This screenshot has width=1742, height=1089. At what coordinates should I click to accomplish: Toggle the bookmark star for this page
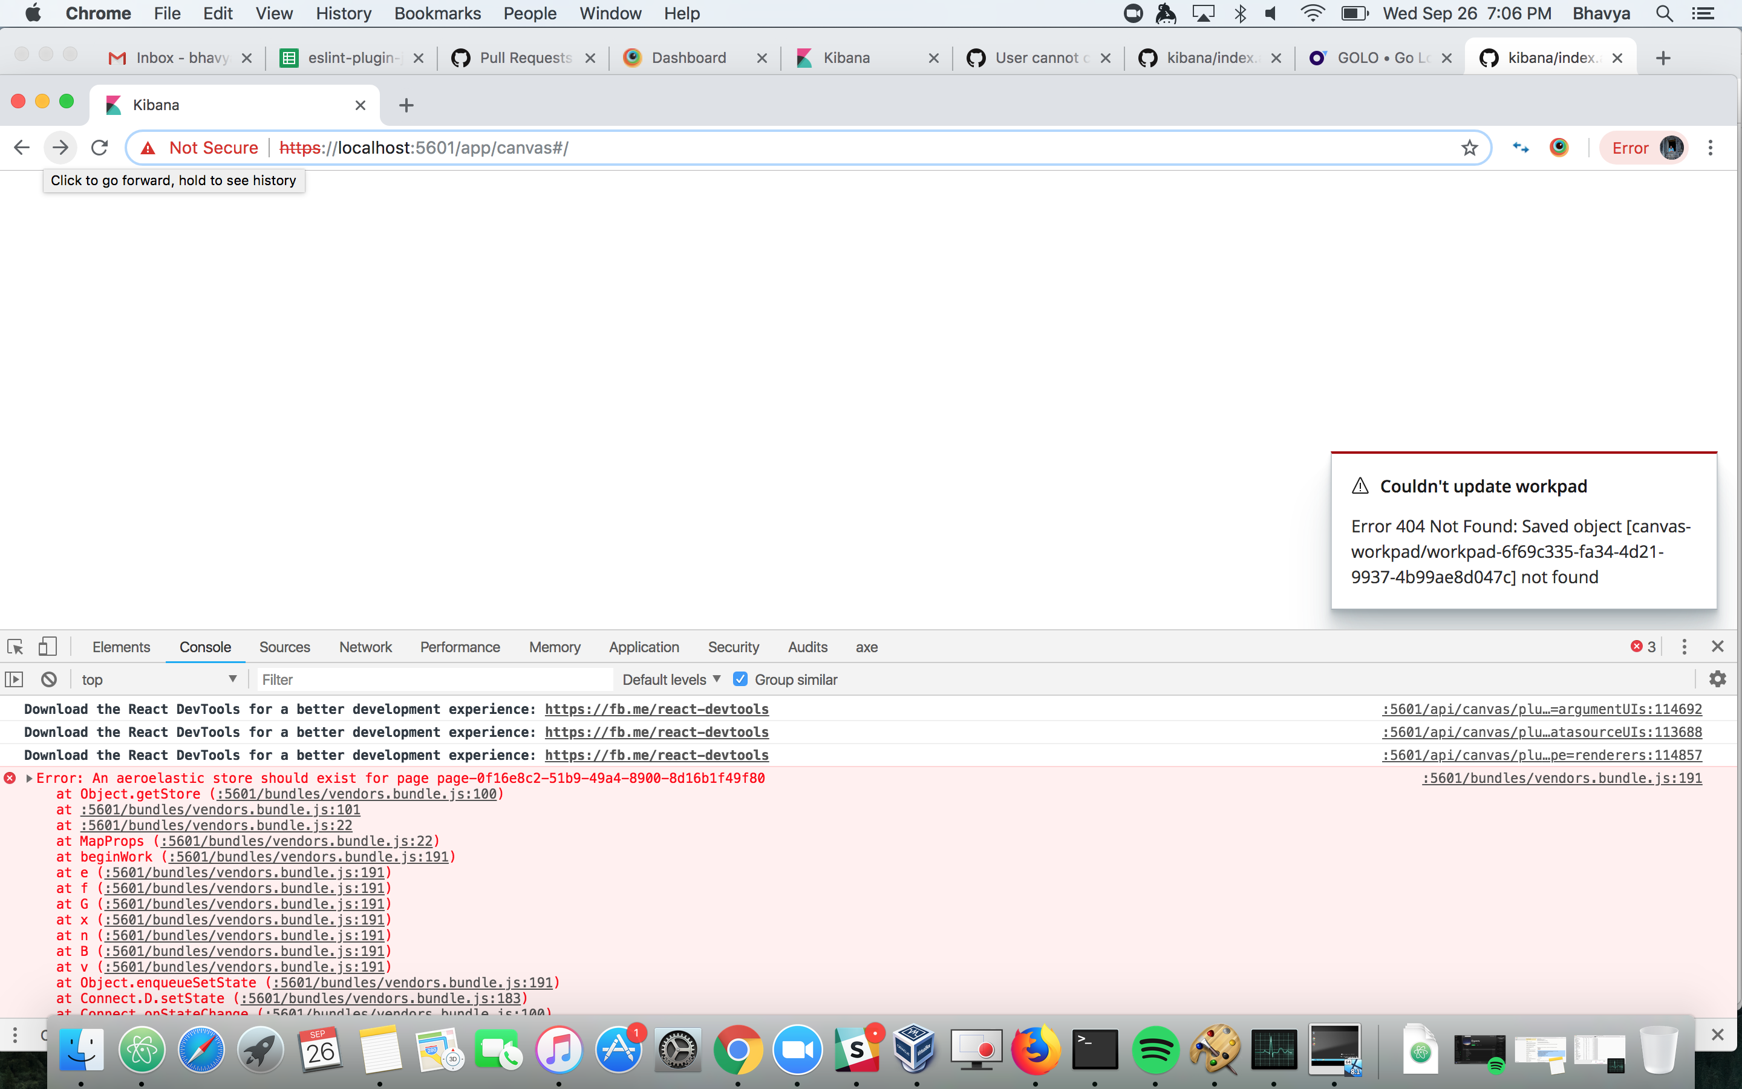(x=1469, y=147)
